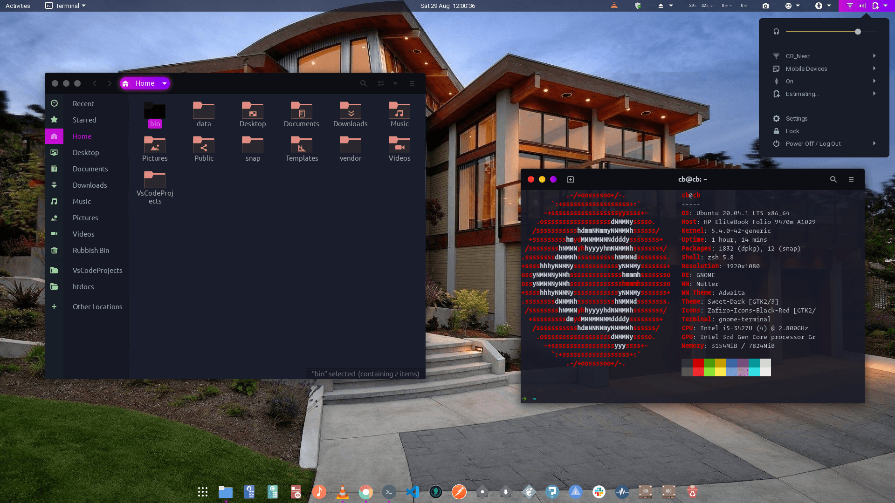This screenshot has height=503, width=895.
Task: Open the terminal search icon
Action: coord(833,179)
